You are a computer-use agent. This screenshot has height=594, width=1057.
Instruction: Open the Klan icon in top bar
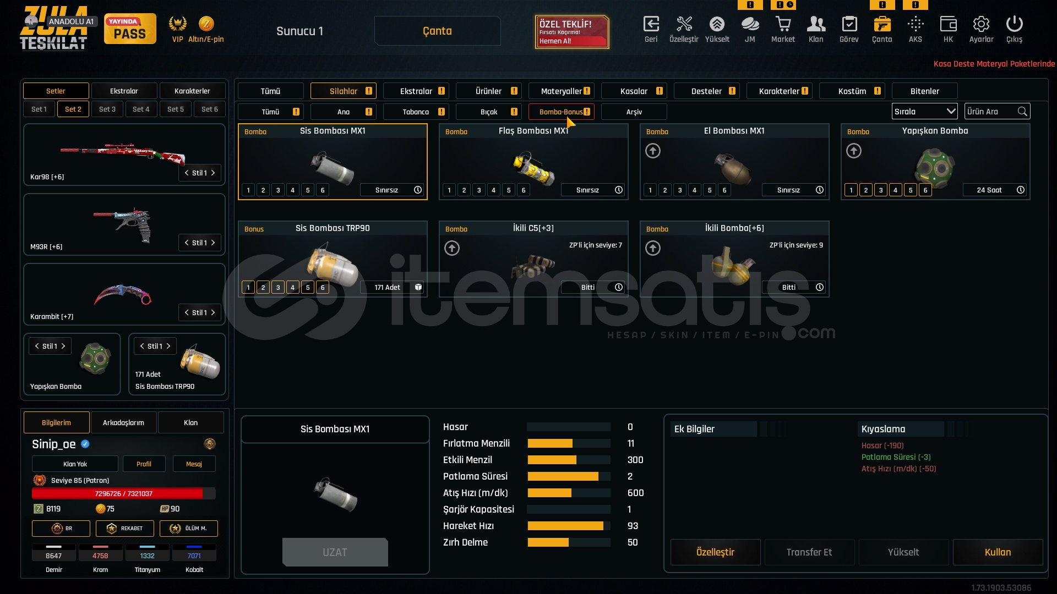point(816,25)
